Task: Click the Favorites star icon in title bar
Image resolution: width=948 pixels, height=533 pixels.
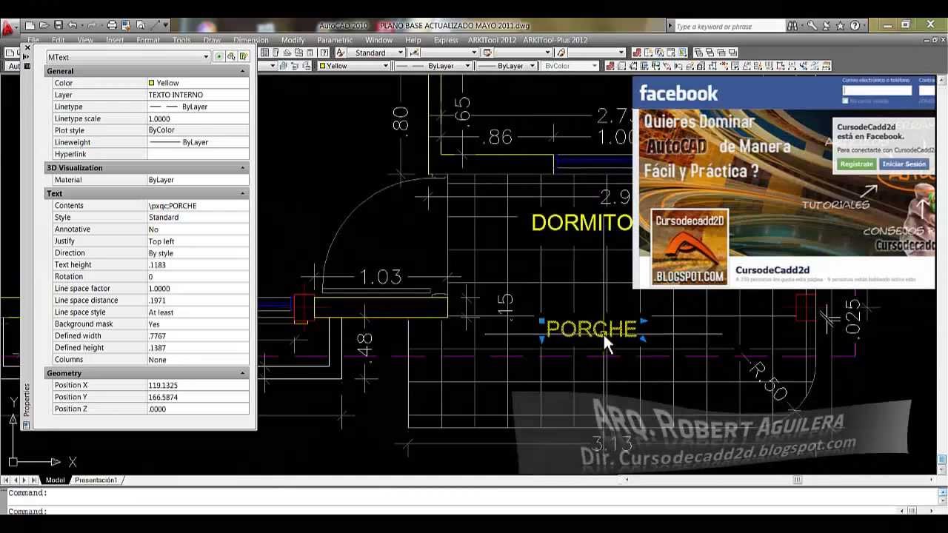Action: [x=840, y=25]
